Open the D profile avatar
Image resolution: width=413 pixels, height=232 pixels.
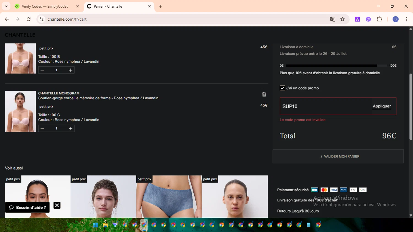(x=395, y=19)
